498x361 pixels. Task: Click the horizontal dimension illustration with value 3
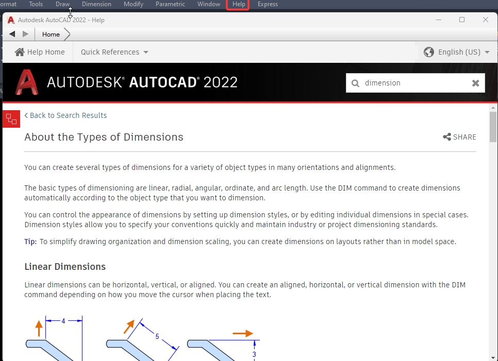coord(224,345)
